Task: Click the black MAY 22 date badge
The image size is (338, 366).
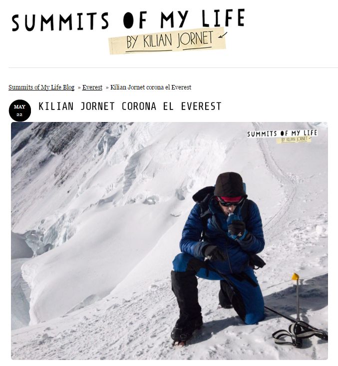Action: [20, 110]
